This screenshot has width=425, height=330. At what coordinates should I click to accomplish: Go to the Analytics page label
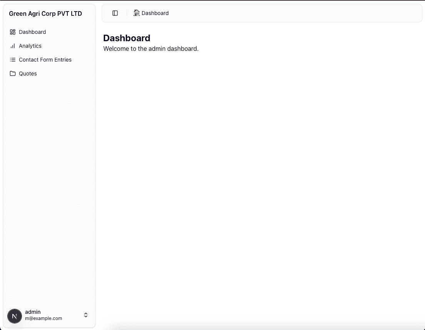point(30,46)
